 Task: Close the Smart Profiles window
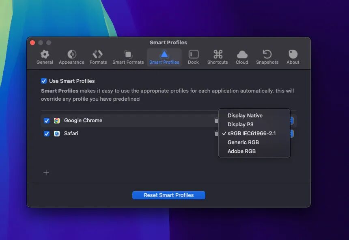[x=32, y=43]
